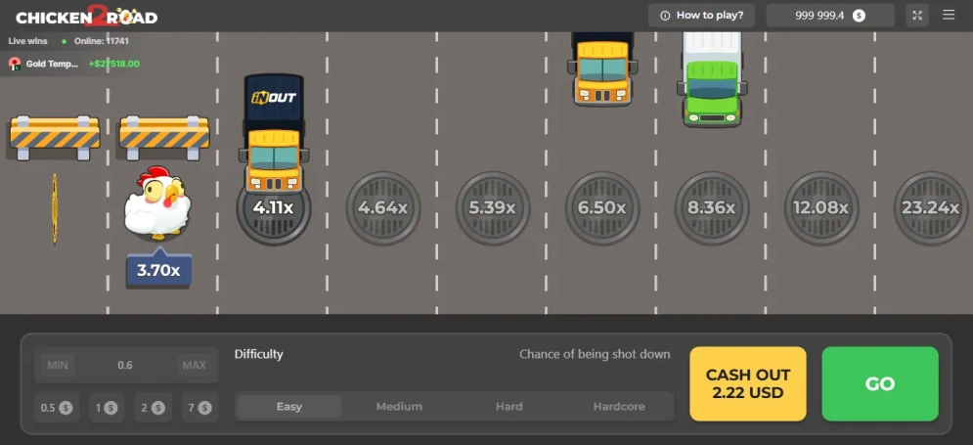The image size is (973, 445).
Task: Click the +$27518.00 win amount
Action: tap(114, 64)
